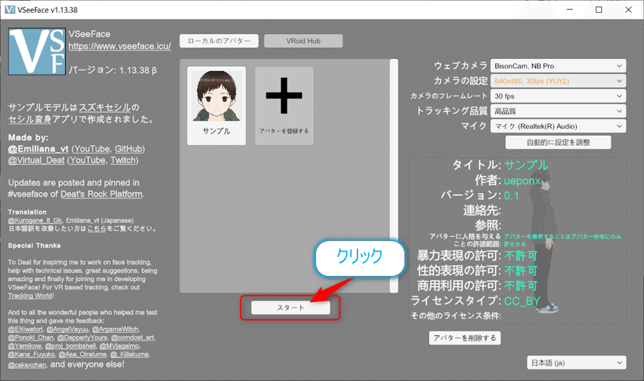Open the Twitch link
This screenshot has height=381, width=644.
coord(123,160)
